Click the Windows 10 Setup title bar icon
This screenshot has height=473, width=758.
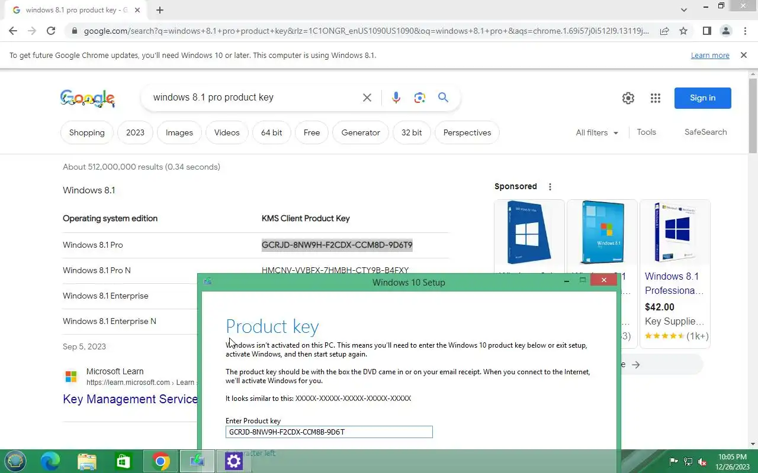tap(207, 281)
